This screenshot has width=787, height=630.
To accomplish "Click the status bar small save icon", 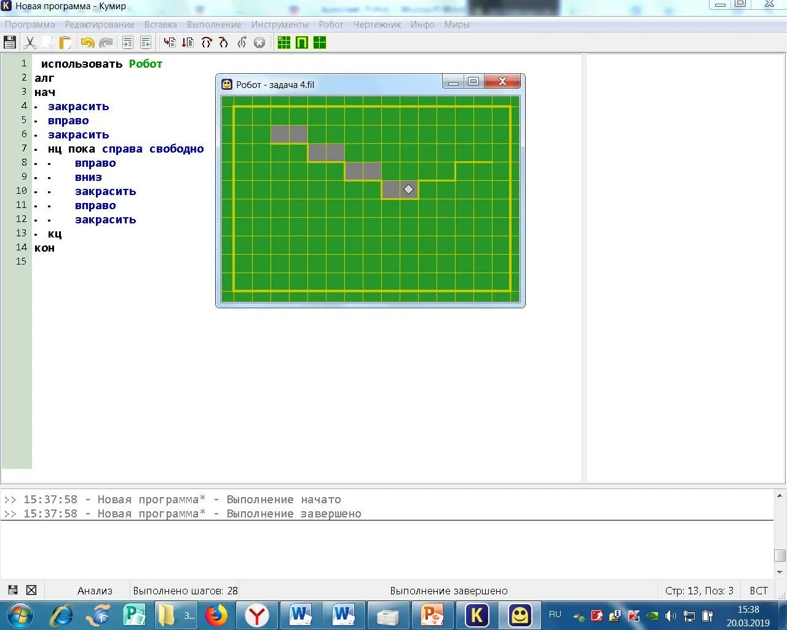I will point(12,590).
